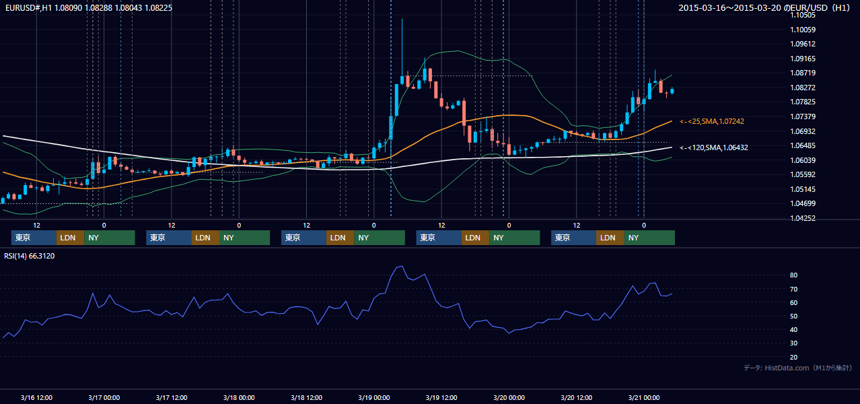This screenshot has height=404, width=860.
Task: Click the leftmost NY session box
Action: coord(110,238)
